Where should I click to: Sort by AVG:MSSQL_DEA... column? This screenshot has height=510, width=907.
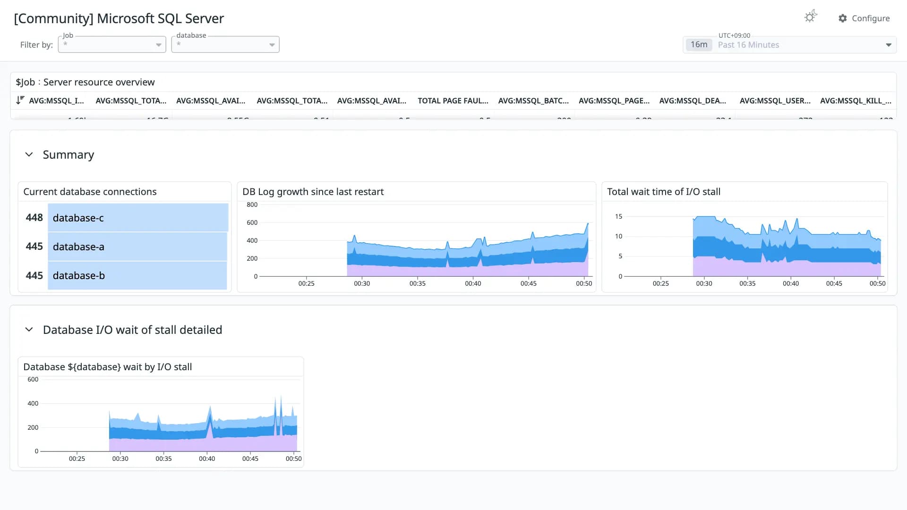693,101
